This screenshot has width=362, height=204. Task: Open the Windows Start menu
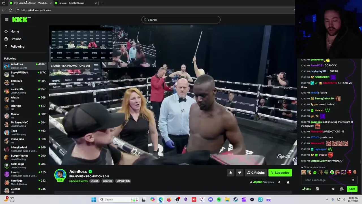click(x=94, y=199)
